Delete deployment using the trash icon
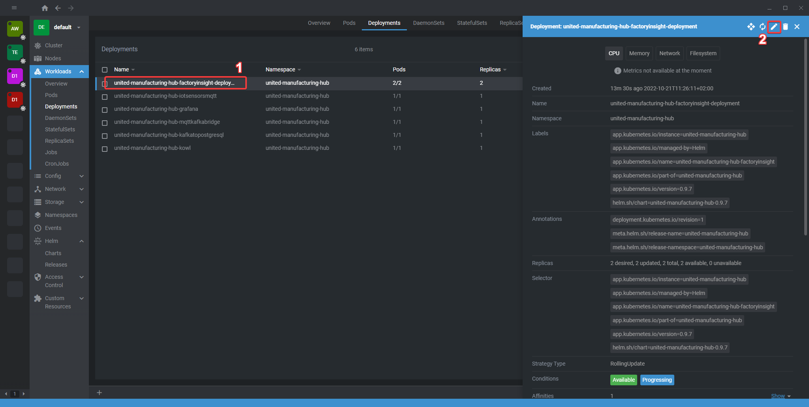809x407 pixels. click(785, 27)
